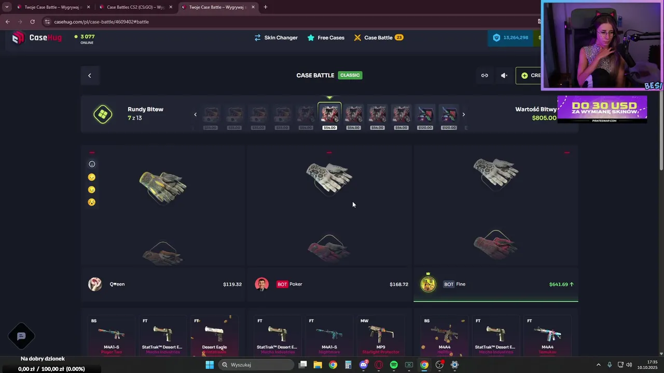Select the highlighted $54.00 round case
The height and width of the screenshot is (373, 664).
(x=329, y=117)
